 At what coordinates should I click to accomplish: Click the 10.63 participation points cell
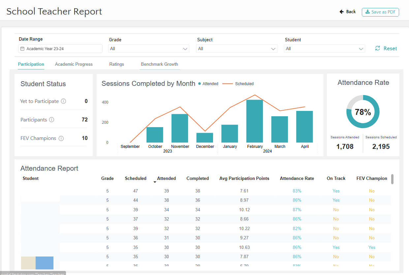coord(244,247)
